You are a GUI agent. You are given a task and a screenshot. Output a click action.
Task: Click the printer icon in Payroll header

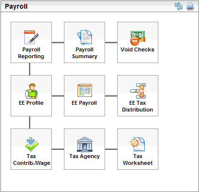[190, 6]
